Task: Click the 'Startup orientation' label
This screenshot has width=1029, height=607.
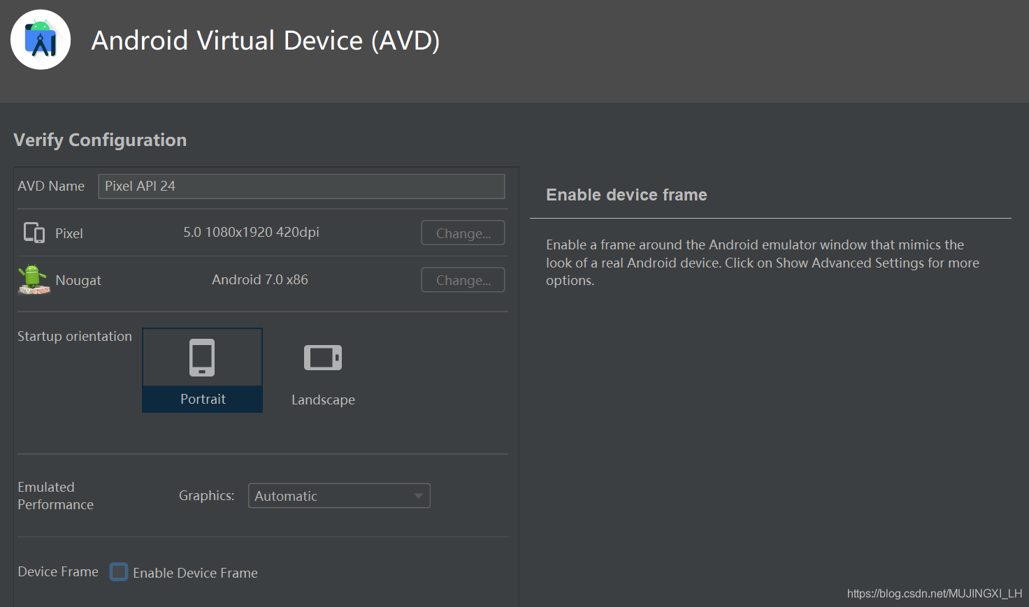Action: (x=75, y=336)
